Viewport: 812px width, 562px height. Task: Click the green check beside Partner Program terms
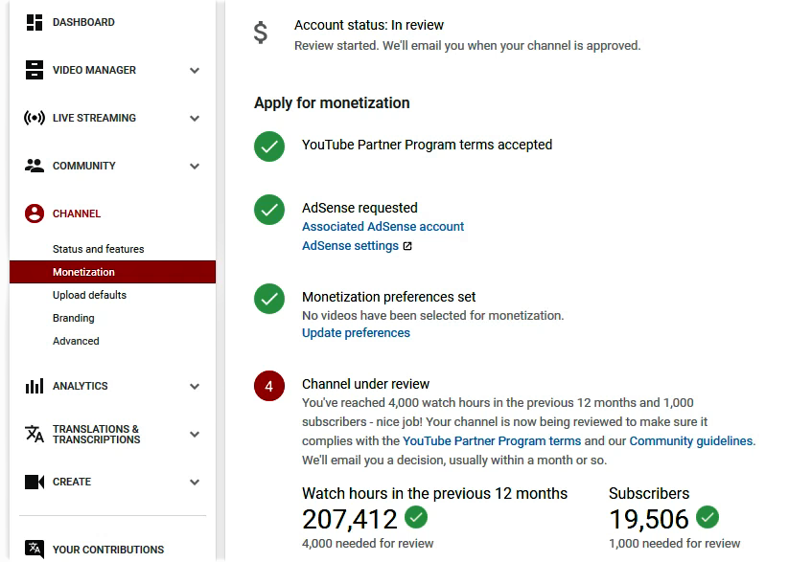point(269,146)
